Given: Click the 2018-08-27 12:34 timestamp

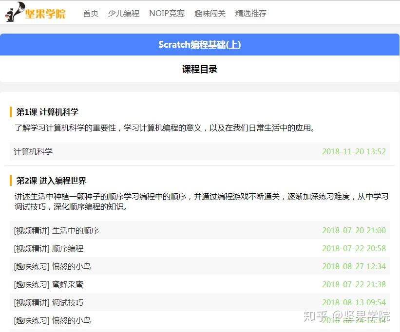Looking at the screenshot, I should pos(354,266).
